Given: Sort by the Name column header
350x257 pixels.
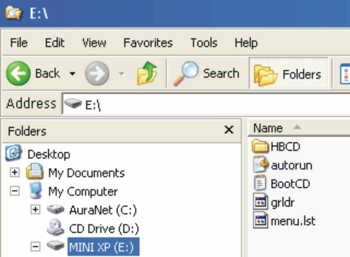Looking at the screenshot, I should point(299,128).
